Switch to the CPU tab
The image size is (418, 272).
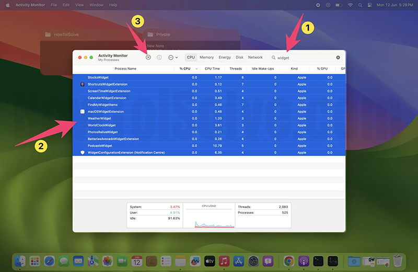pyautogui.click(x=191, y=58)
